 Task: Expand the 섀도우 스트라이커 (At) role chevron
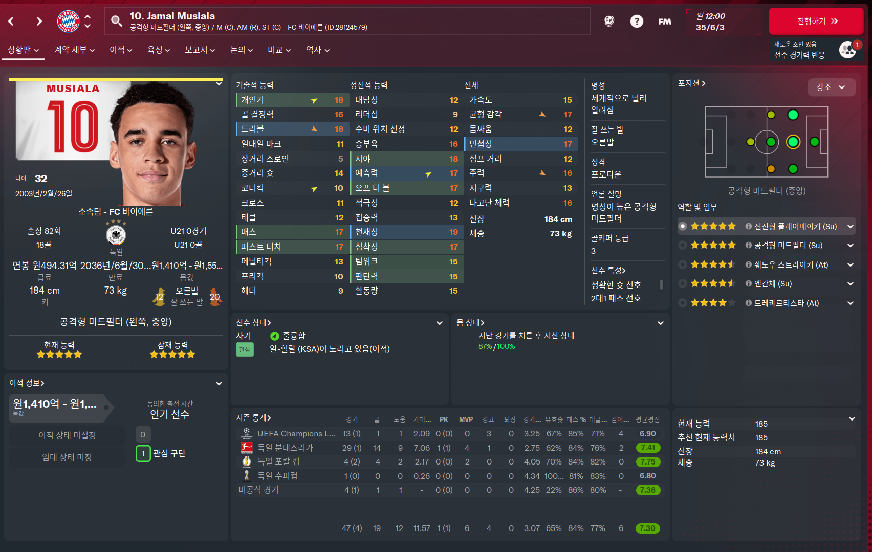click(x=851, y=264)
